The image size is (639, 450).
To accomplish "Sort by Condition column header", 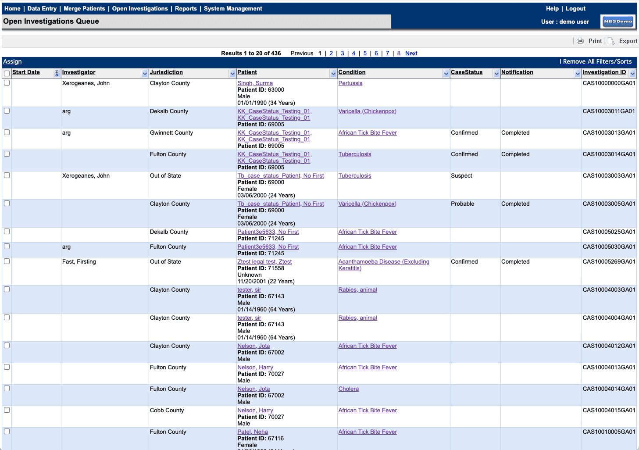I will (352, 72).
